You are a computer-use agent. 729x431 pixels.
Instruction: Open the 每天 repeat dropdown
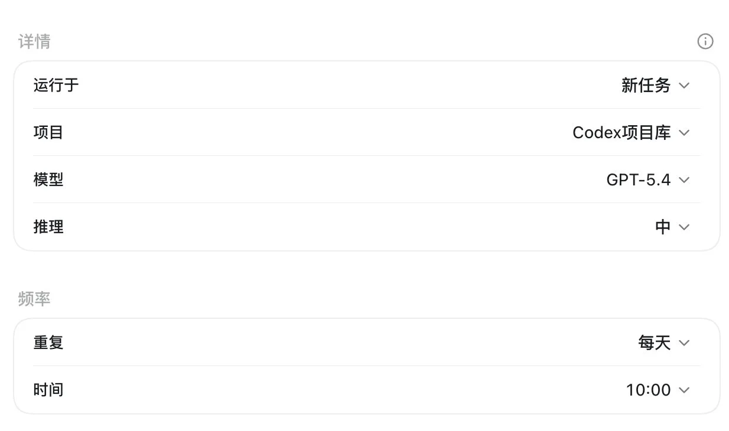(663, 343)
